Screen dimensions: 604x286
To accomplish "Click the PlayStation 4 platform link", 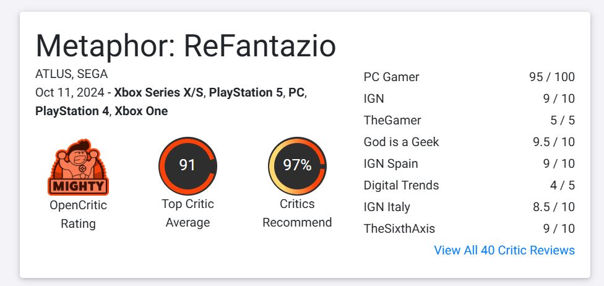I will tap(72, 111).
